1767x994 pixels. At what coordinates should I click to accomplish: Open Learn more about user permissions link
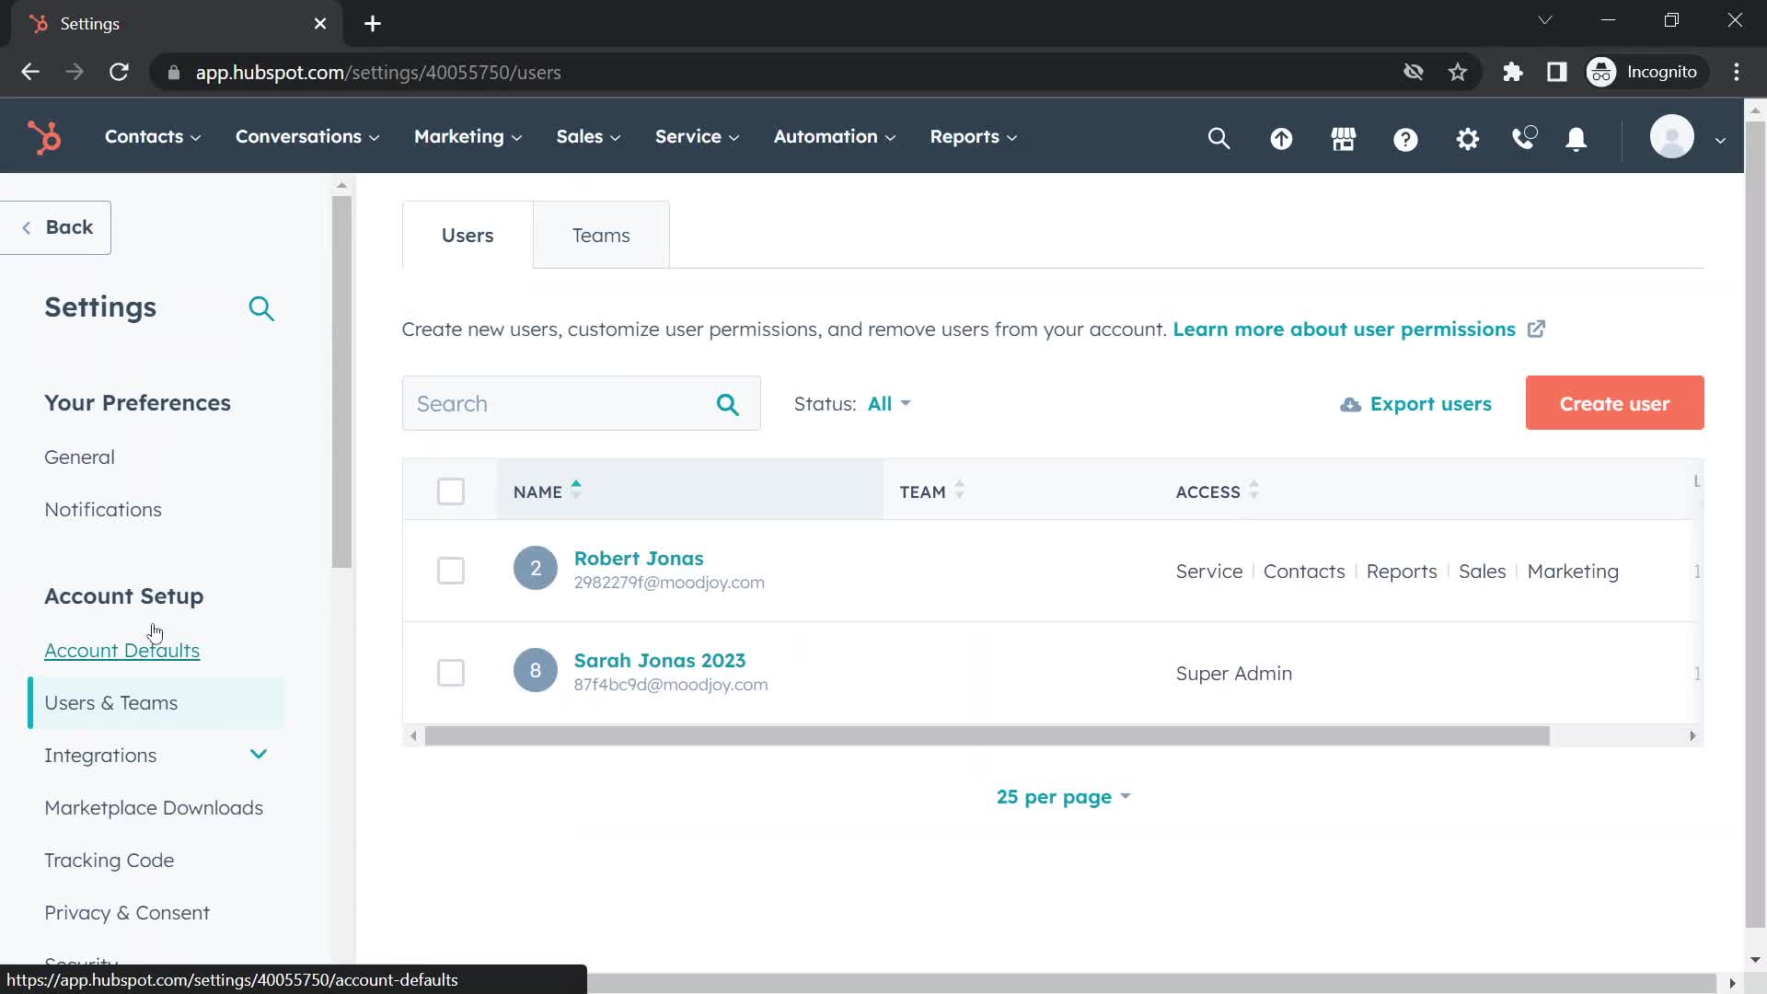tap(1345, 329)
